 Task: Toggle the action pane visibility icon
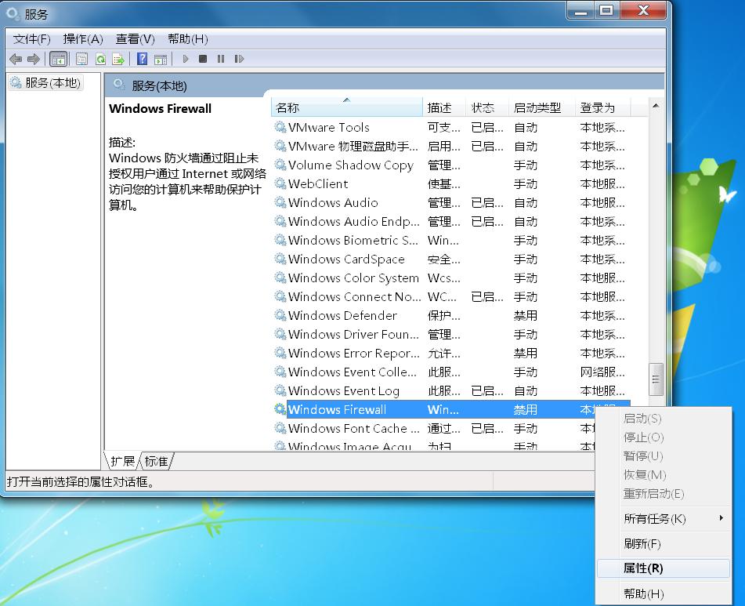tap(160, 59)
